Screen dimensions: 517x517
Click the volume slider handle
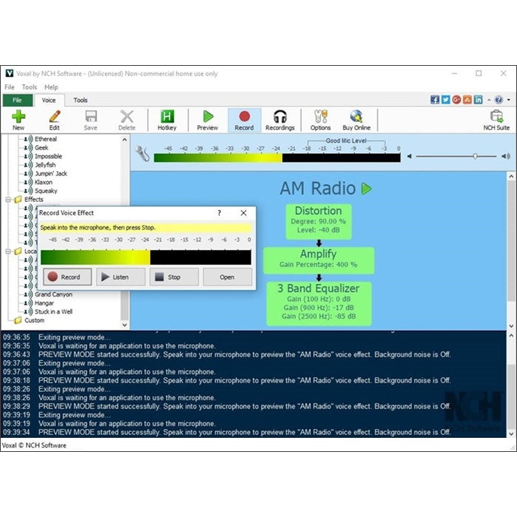point(475,156)
